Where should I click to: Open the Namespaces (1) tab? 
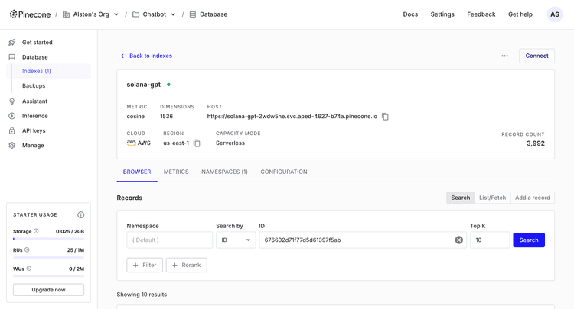click(224, 172)
